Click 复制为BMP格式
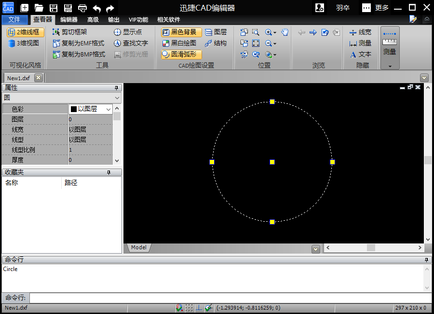This screenshot has height=314, width=434. coord(79,55)
